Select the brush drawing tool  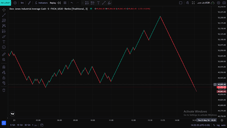click(4, 37)
